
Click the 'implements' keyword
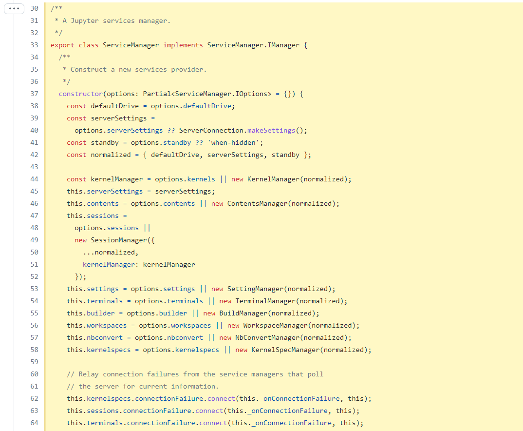coord(183,45)
